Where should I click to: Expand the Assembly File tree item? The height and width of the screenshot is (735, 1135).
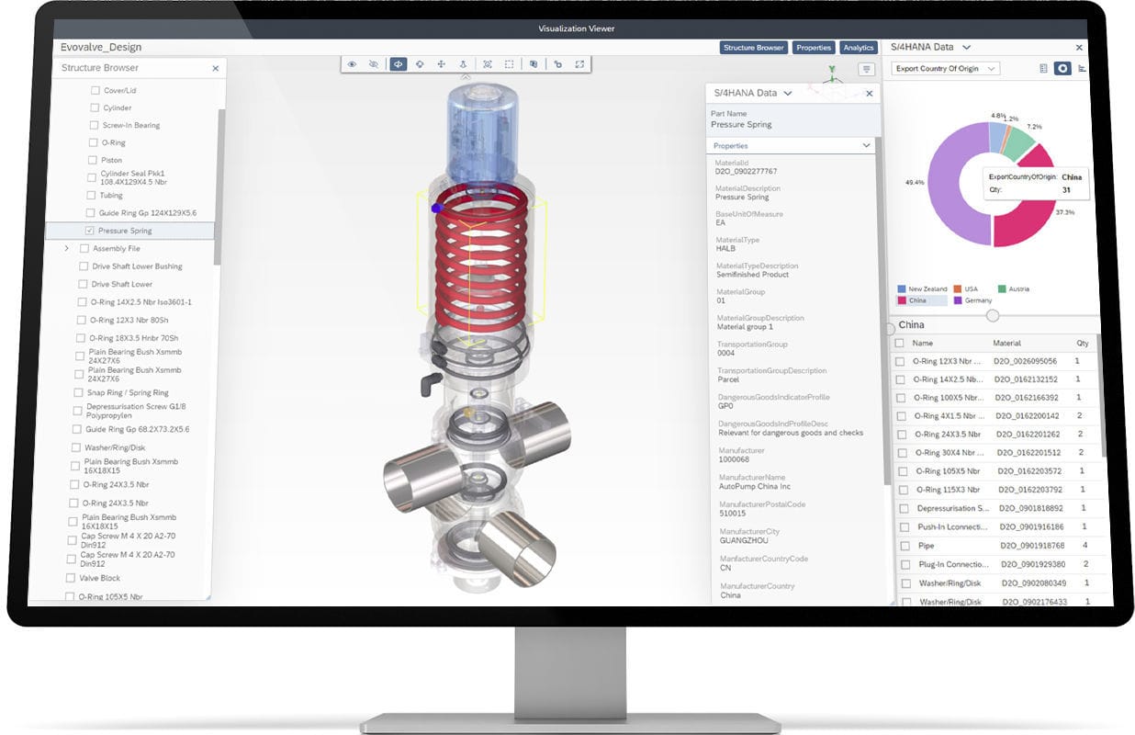[65, 248]
